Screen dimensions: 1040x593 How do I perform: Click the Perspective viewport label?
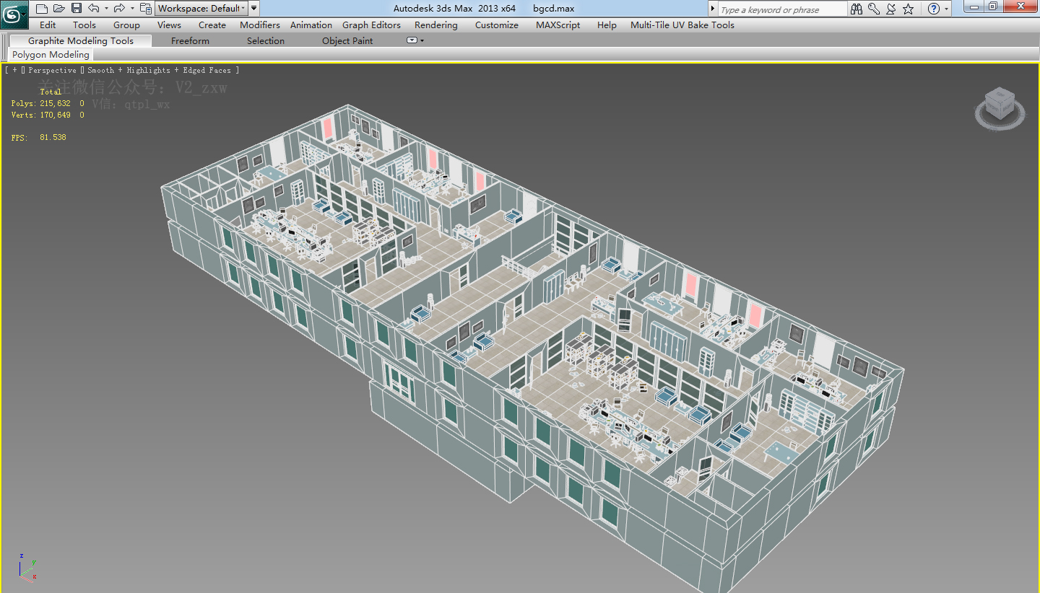[52, 70]
